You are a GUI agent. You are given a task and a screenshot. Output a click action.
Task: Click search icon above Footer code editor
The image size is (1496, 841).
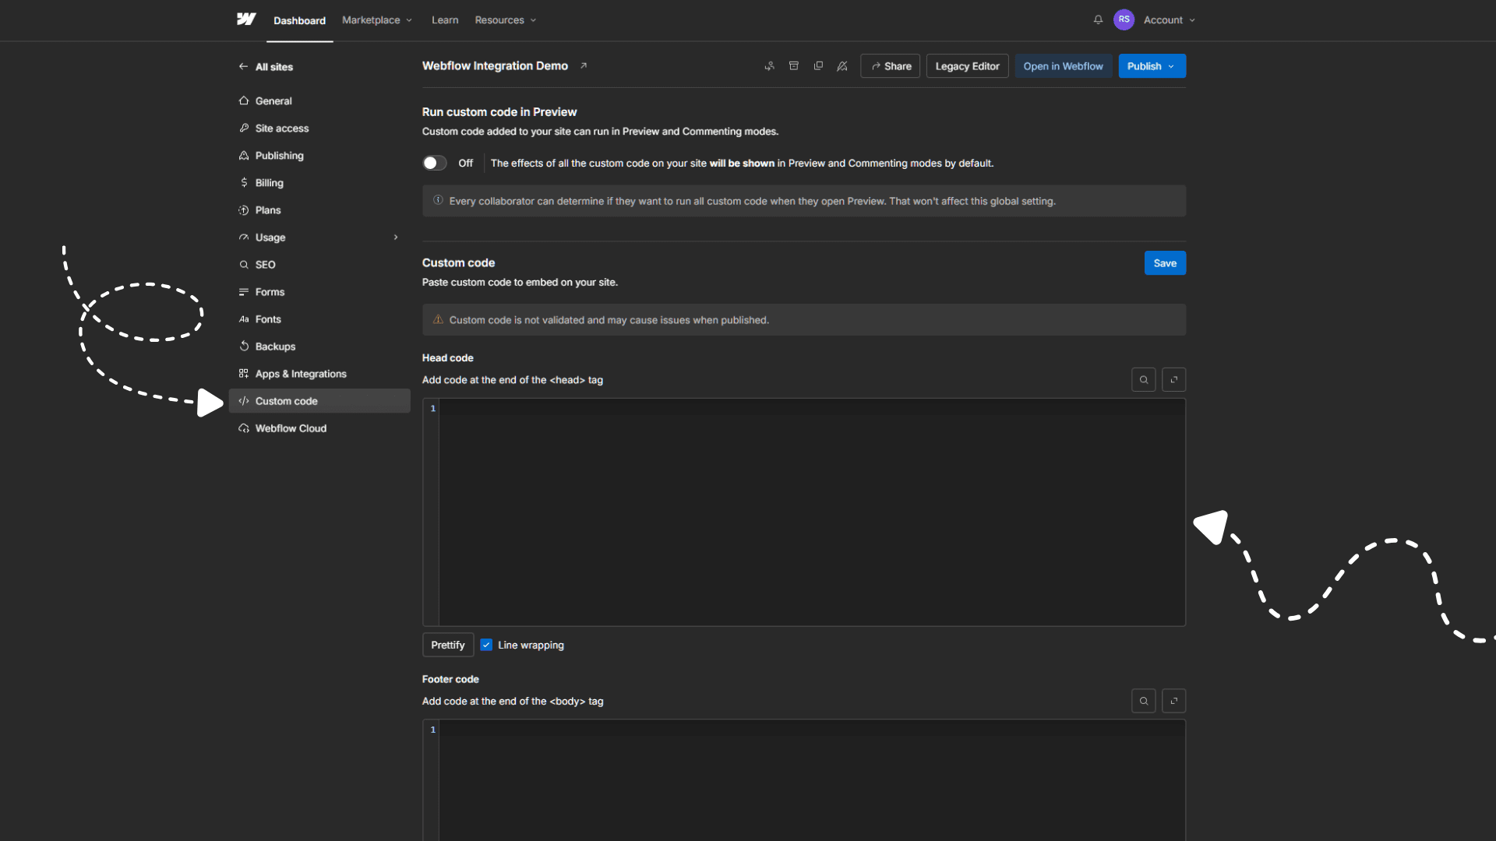coord(1143,701)
